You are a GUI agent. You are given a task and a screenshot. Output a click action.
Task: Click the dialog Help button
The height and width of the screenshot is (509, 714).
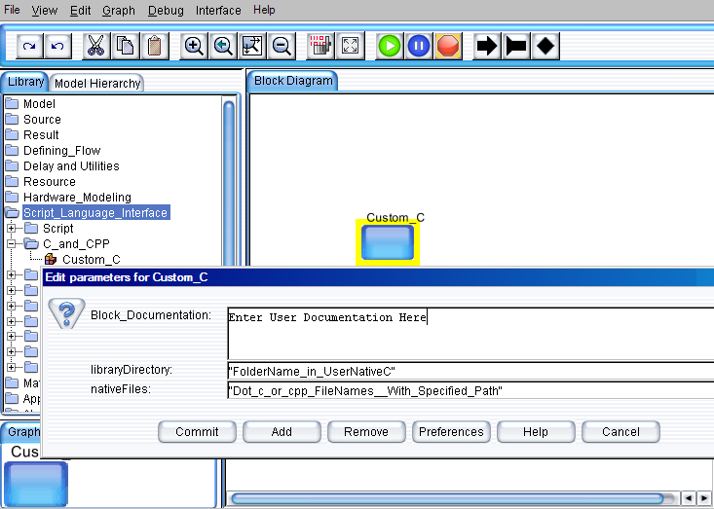tap(536, 432)
